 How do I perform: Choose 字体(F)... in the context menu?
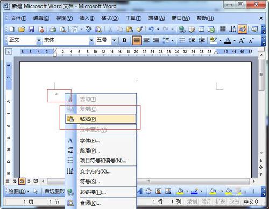coord(101,141)
